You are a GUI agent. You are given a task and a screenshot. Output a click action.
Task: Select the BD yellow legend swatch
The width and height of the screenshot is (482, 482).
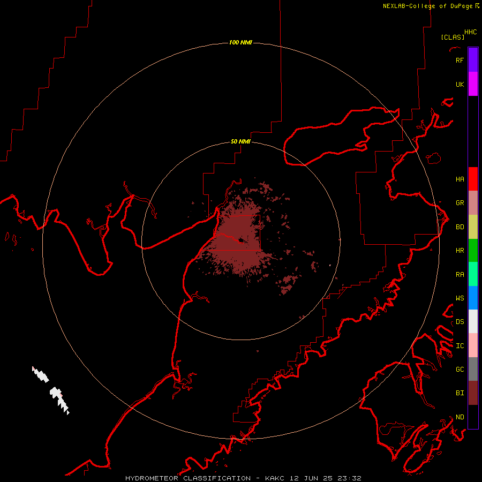(473, 227)
